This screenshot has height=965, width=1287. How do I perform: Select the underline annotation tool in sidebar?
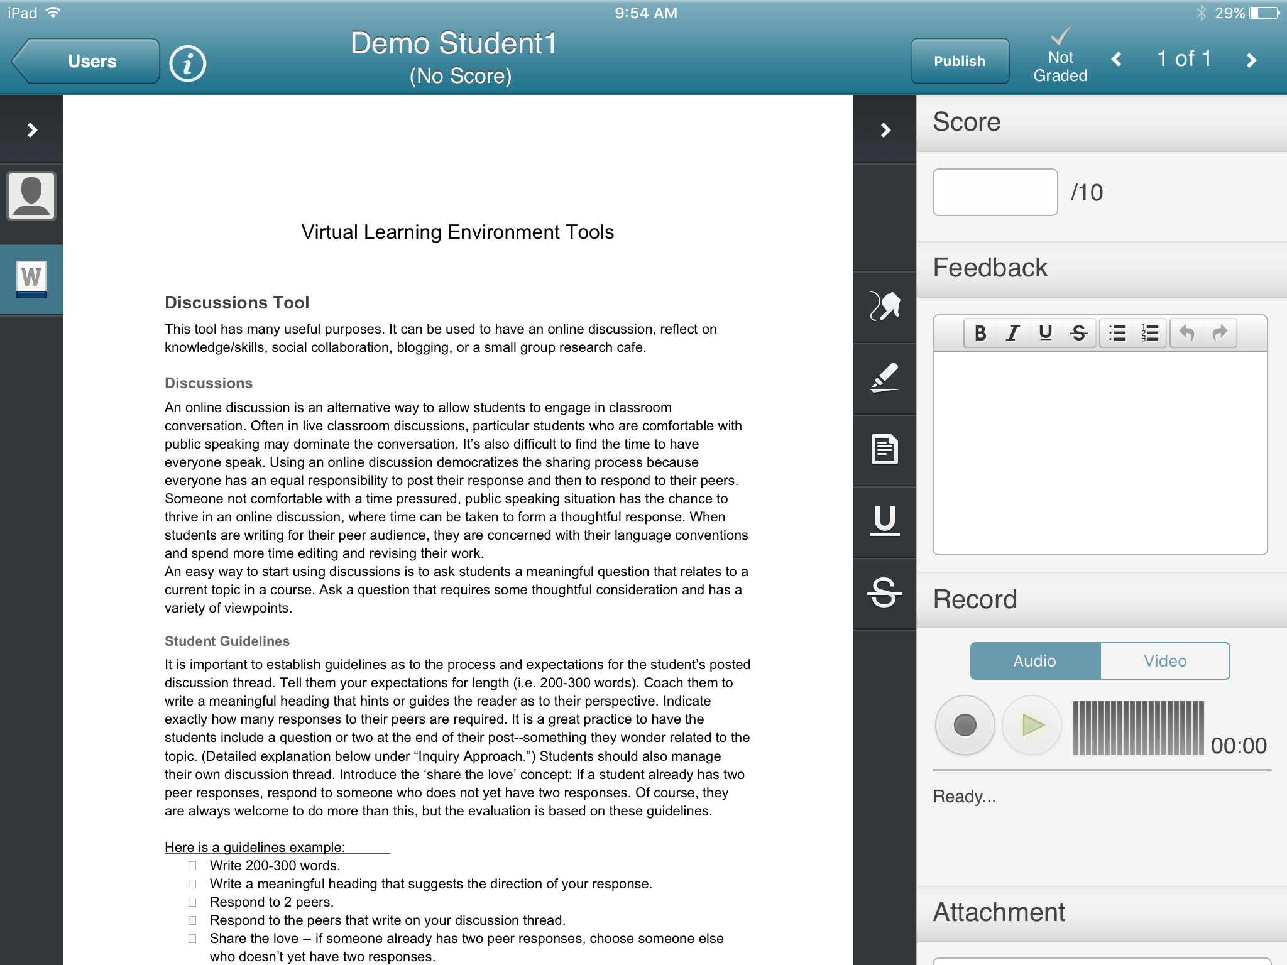pos(885,521)
